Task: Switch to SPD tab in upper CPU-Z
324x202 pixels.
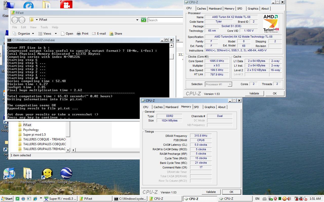Action: [x=239, y=9]
